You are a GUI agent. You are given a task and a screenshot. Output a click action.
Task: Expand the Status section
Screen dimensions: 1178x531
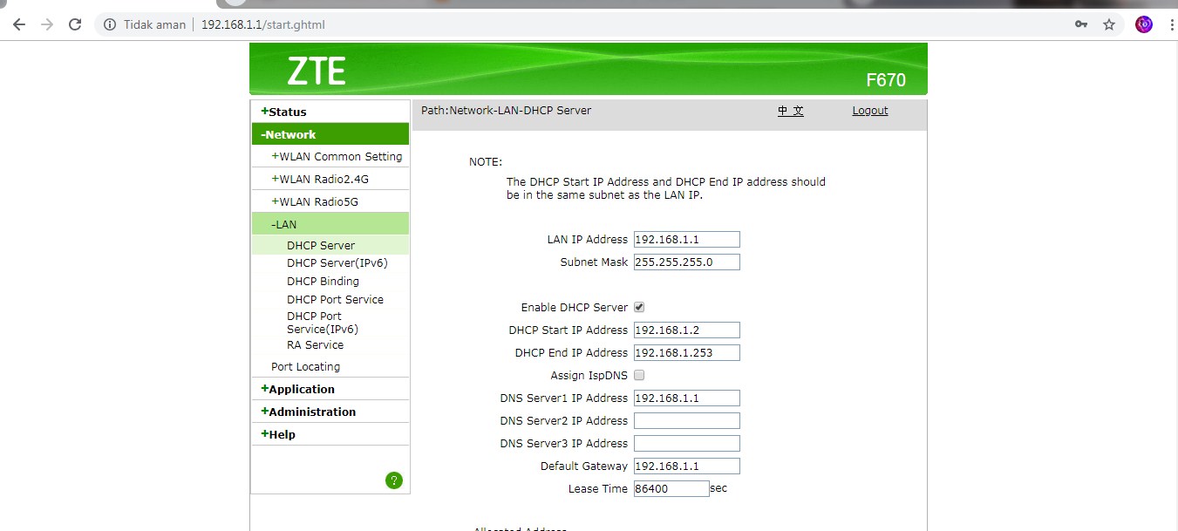(x=283, y=112)
